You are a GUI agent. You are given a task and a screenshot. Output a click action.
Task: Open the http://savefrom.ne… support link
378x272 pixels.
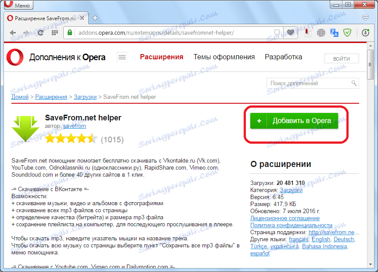pos(334,232)
